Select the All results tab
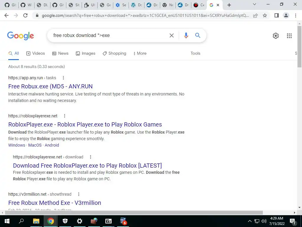This screenshot has width=302, height=227. tap(14, 53)
